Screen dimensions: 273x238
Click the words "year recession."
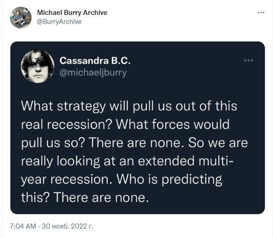click(66, 179)
